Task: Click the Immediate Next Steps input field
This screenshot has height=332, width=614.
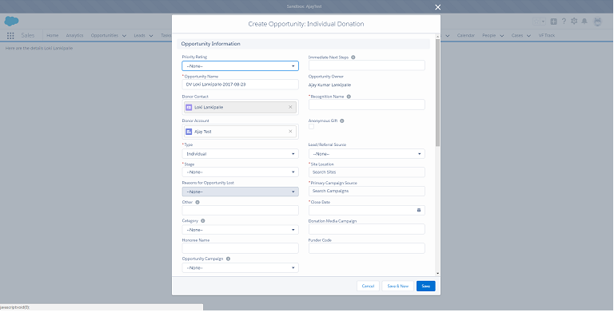Action: 366,65
